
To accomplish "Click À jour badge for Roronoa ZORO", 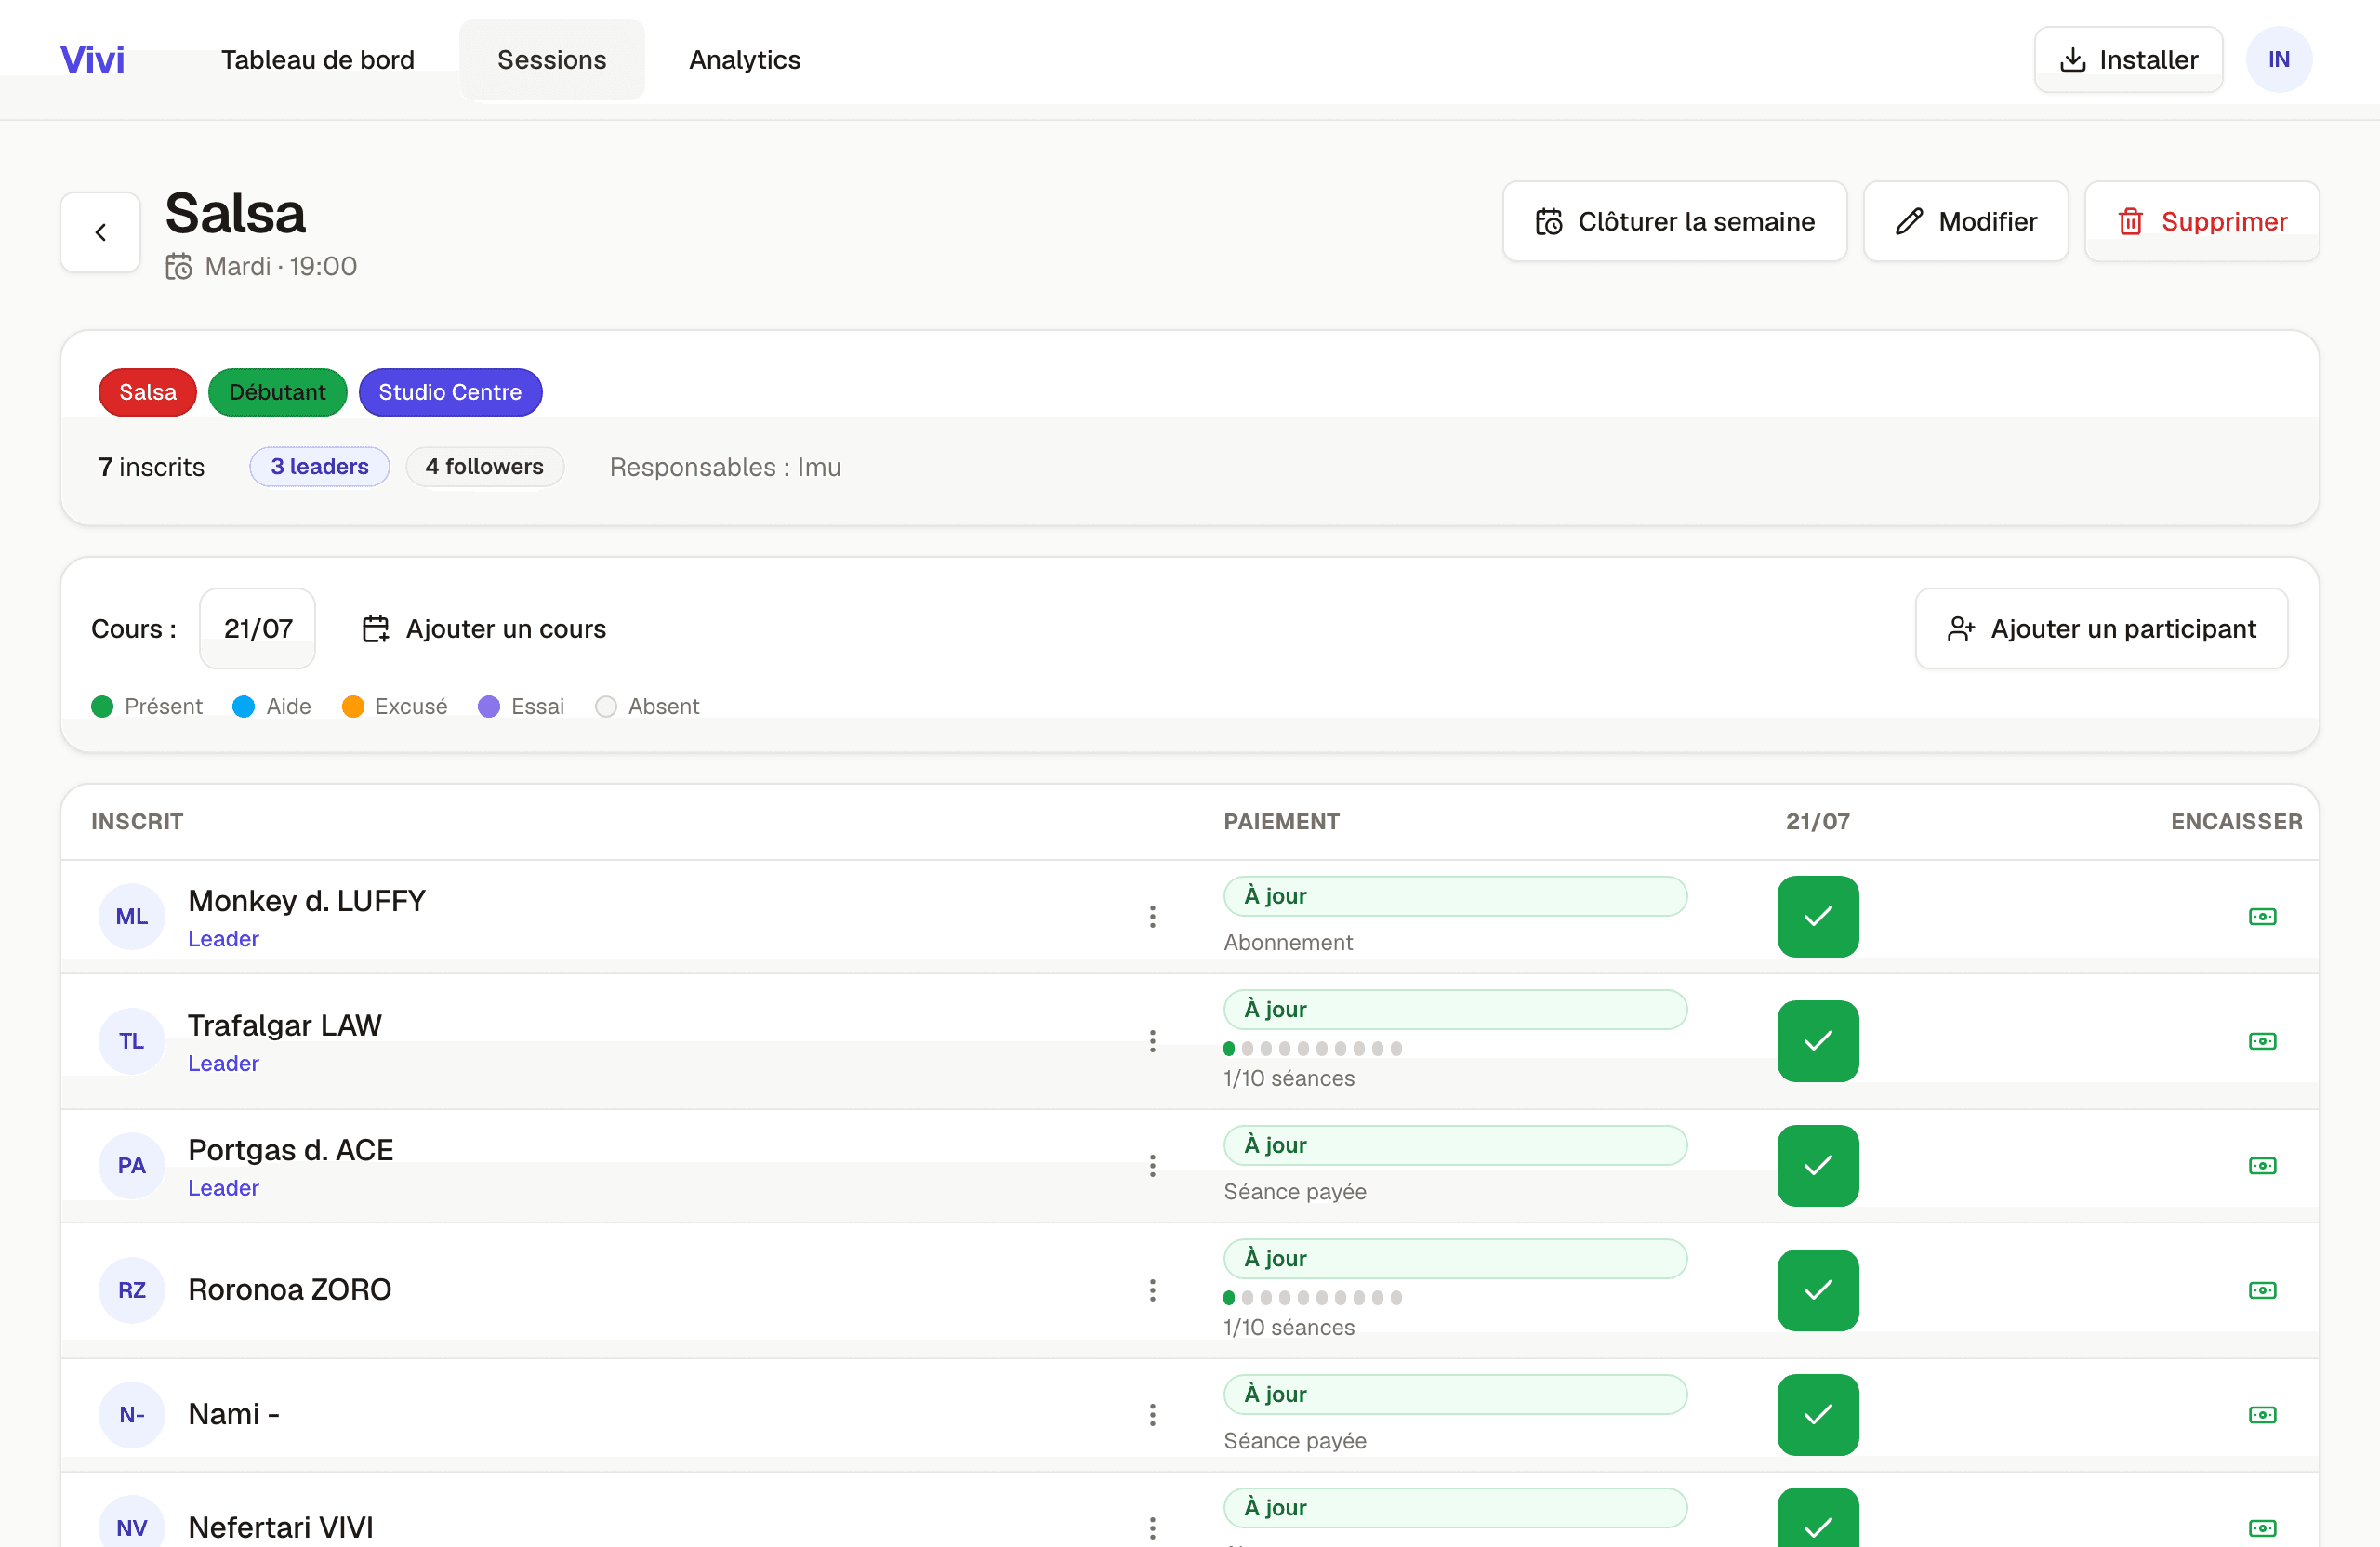I will click(x=1455, y=1259).
